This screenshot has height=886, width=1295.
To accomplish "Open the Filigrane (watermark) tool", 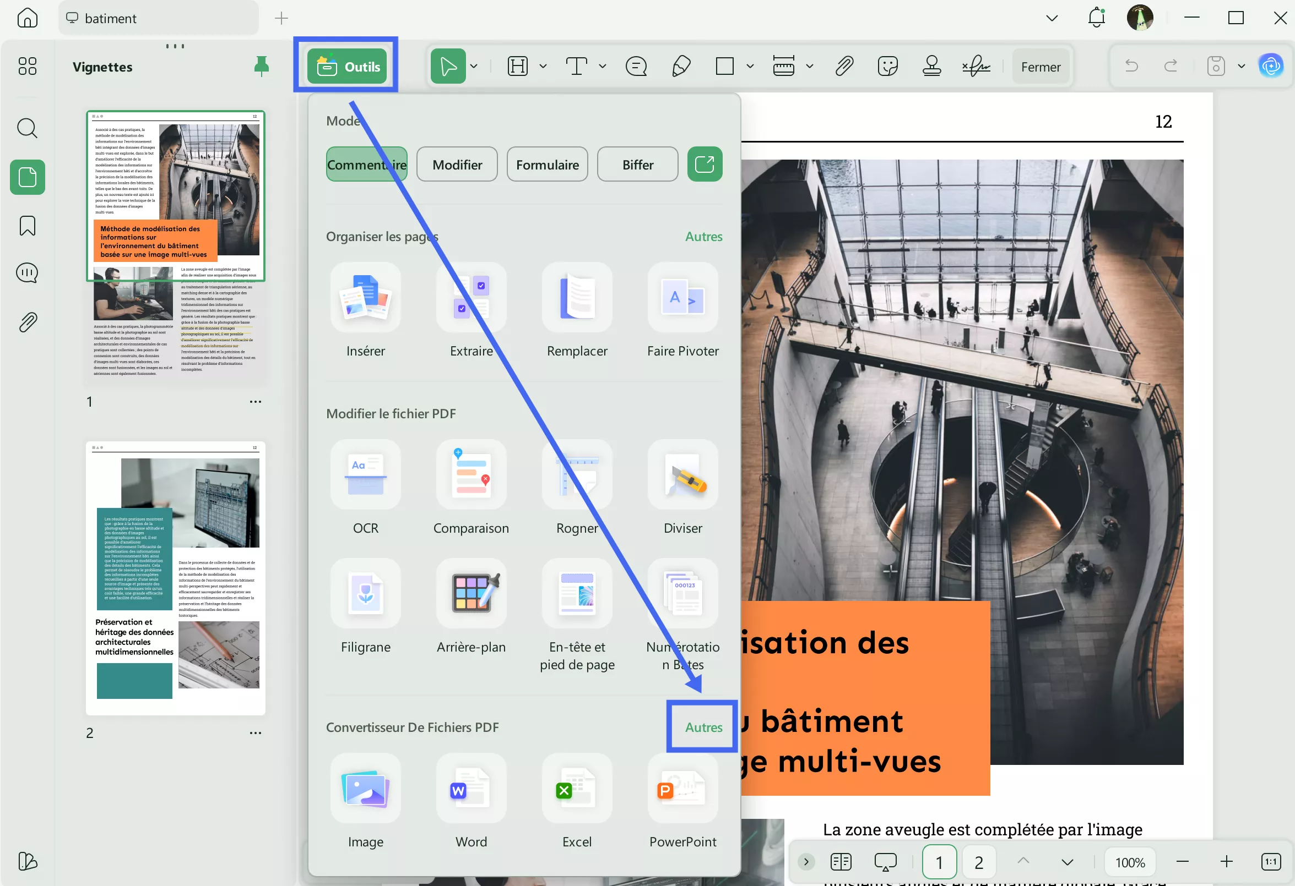I will [x=366, y=606].
